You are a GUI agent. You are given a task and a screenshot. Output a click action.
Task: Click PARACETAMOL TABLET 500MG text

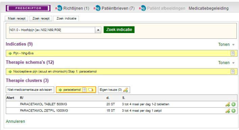coord(44,104)
